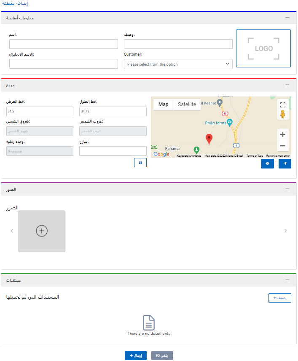
Task: Click the blue directions diamond button
Action: point(267,163)
